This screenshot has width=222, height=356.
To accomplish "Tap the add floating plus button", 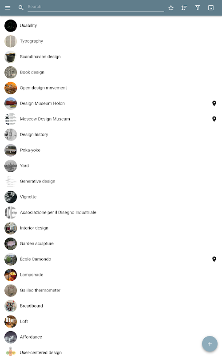I will (x=210, y=344).
